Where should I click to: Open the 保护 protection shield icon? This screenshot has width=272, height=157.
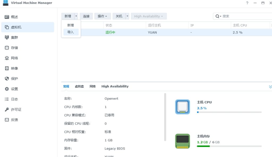[x=7, y=79]
